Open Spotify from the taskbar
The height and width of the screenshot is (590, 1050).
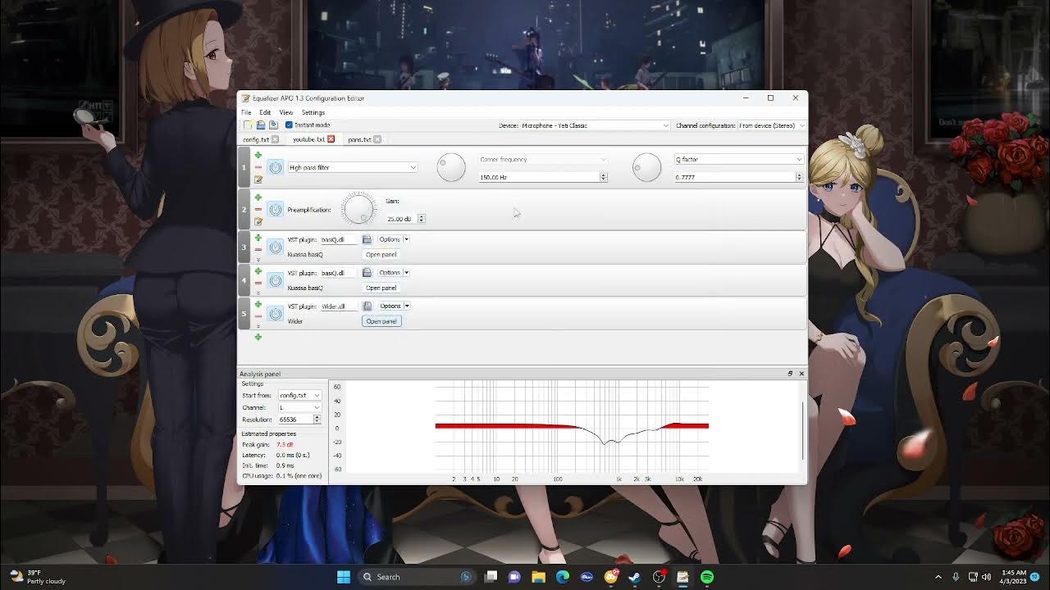pos(707,577)
